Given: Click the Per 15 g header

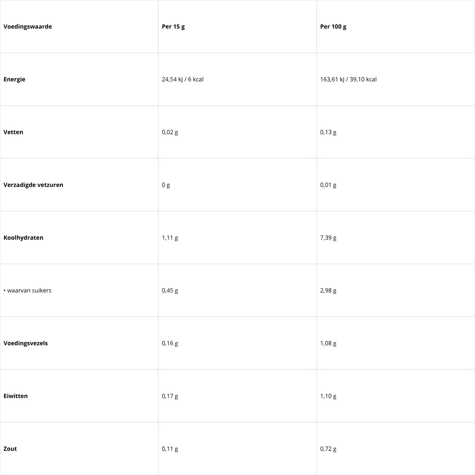Looking at the screenshot, I should tap(173, 26).
